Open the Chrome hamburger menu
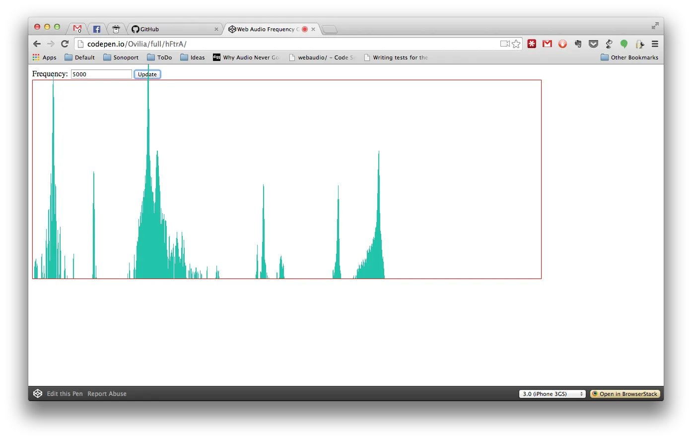This screenshot has width=692, height=440. (655, 44)
